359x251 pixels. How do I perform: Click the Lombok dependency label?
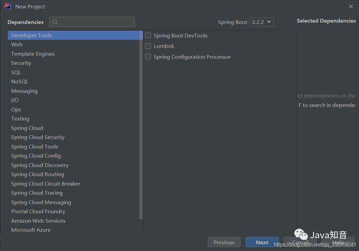click(164, 46)
